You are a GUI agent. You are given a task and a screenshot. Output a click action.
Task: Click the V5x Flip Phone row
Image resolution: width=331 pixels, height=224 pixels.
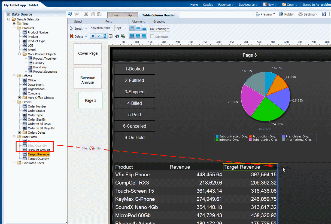tap(196, 174)
